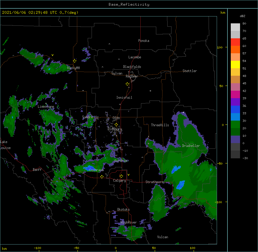258x252 pixels.
Task: Click the -50 tick on bottom axis
Action: click(76, 248)
